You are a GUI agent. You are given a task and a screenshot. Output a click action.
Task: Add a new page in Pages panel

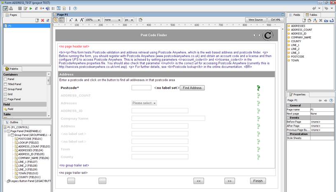(x=37, y=20)
